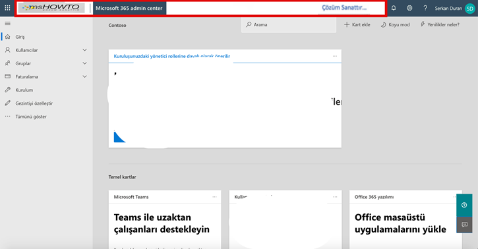Open Office 365 yazılımı card title
Viewport: 478px width, 249px height.
pyautogui.click(x=374, y=197)
